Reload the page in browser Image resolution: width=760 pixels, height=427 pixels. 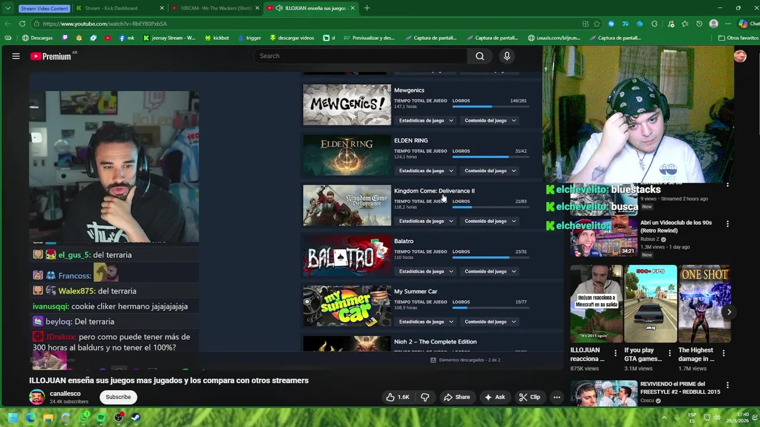(x=22, y=24)
